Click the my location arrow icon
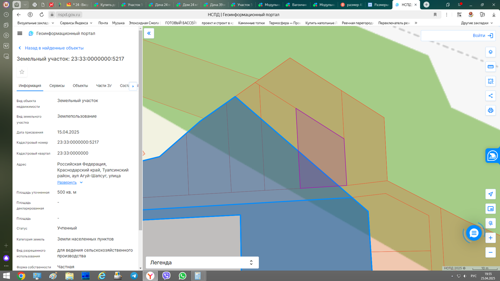500x281 pixels. (490, 194)
